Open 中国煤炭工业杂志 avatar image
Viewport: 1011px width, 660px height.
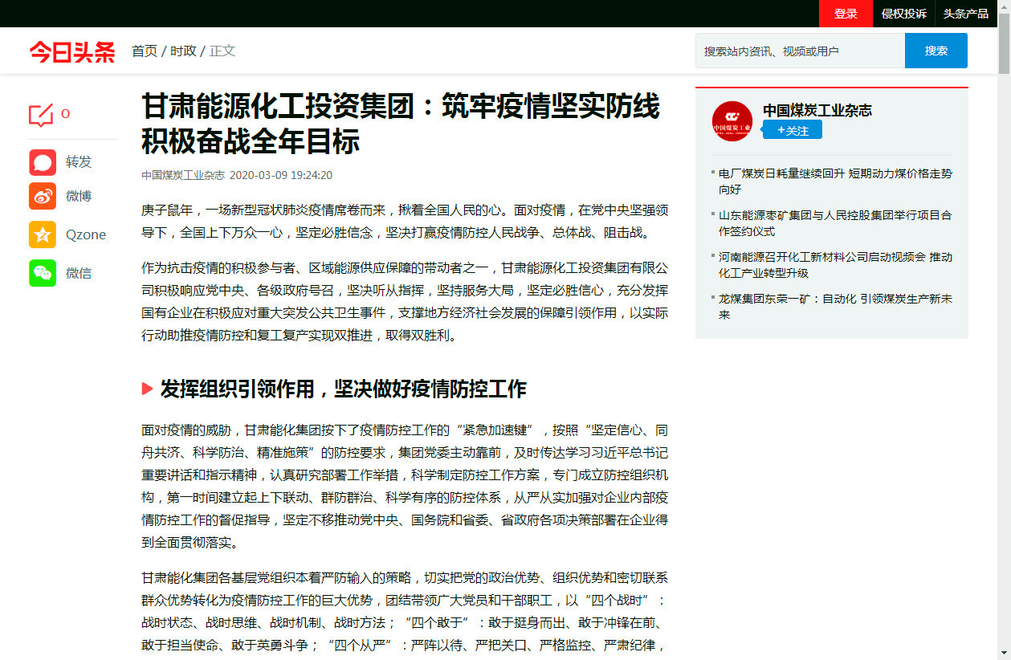pos(732,121)
